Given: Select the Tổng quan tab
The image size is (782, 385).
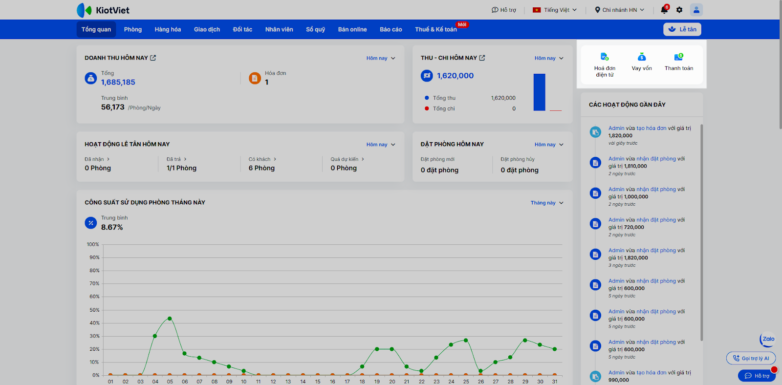Looking at the screenshot, I should coord(96,29).
